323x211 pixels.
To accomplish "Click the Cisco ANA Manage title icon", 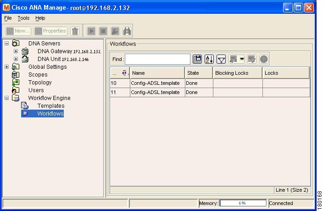I will click(6, 8).
